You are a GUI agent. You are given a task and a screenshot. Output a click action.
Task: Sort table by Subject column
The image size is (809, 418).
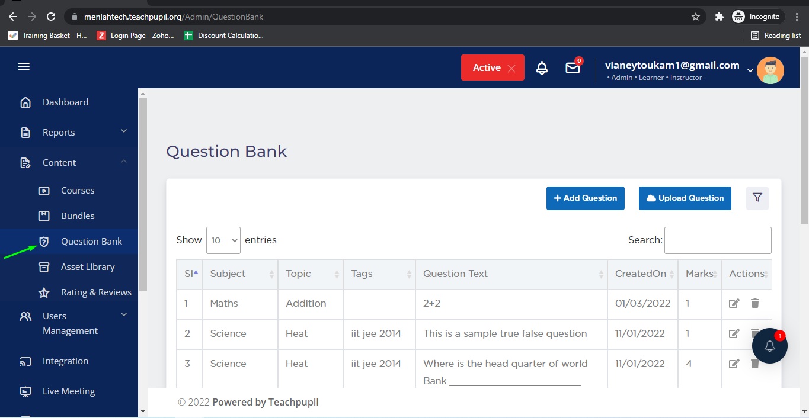[239, 274]
